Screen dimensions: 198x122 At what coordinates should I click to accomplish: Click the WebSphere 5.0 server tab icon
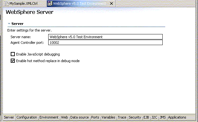click(50, 3)
